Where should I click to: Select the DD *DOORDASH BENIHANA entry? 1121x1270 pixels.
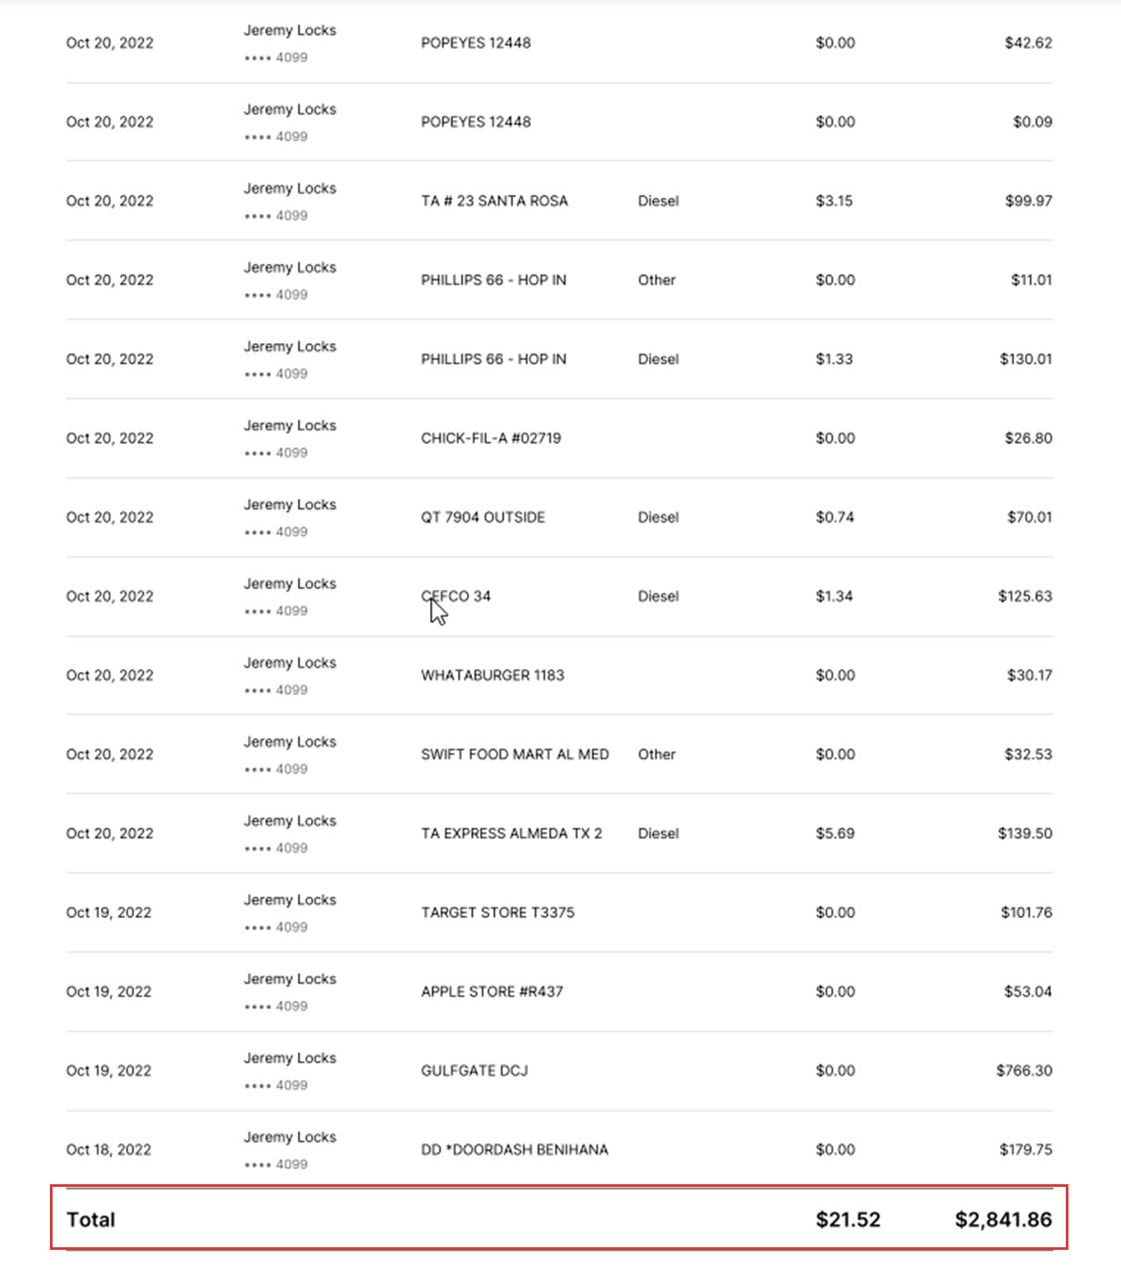tap(514, 1149)
